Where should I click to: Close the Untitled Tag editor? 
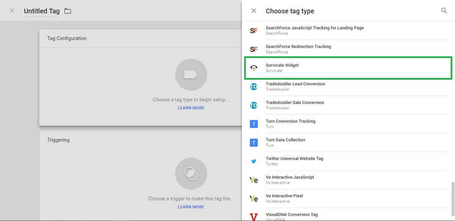(x=12, y=11)
